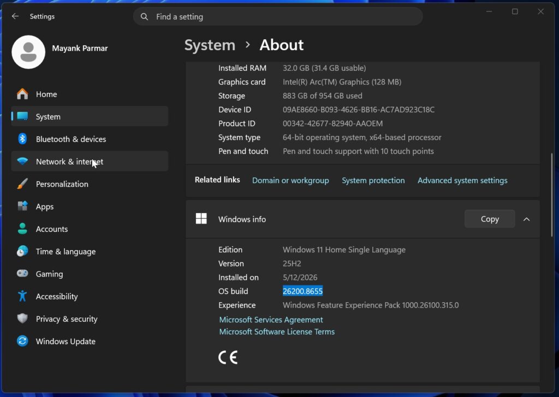Click the Pen and touch support value
The image size is (559, 397).
click(x=358, y=151)
